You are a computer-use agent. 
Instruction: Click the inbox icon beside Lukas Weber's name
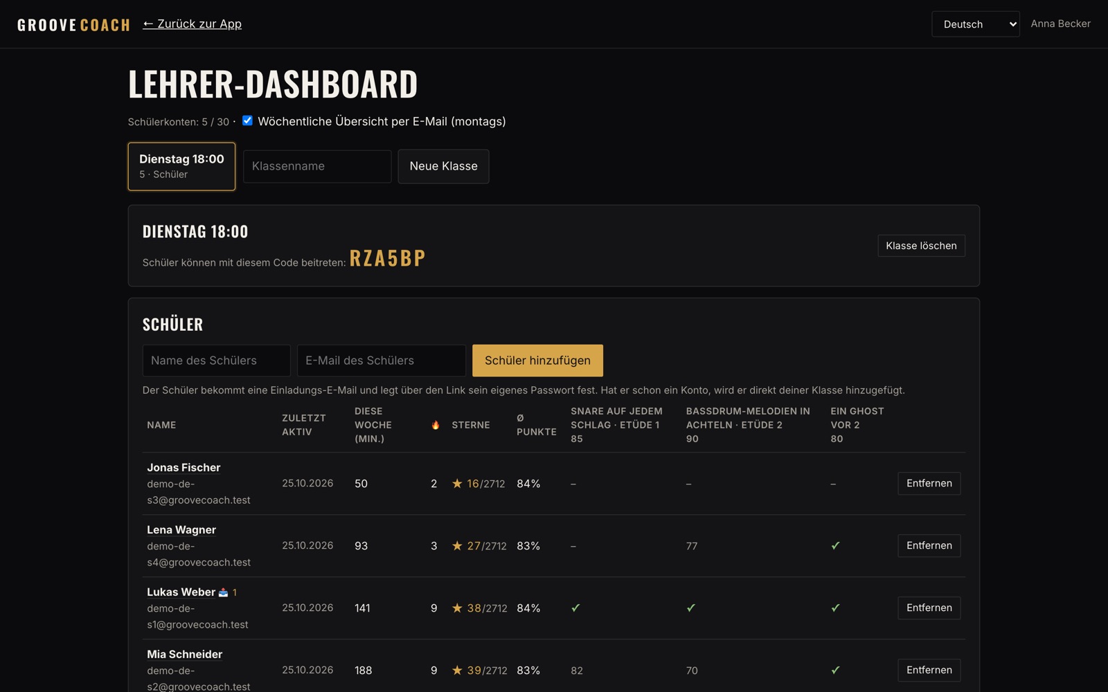pos(223,592)
